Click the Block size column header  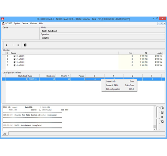pyautogui.click(x=48, y=76)
